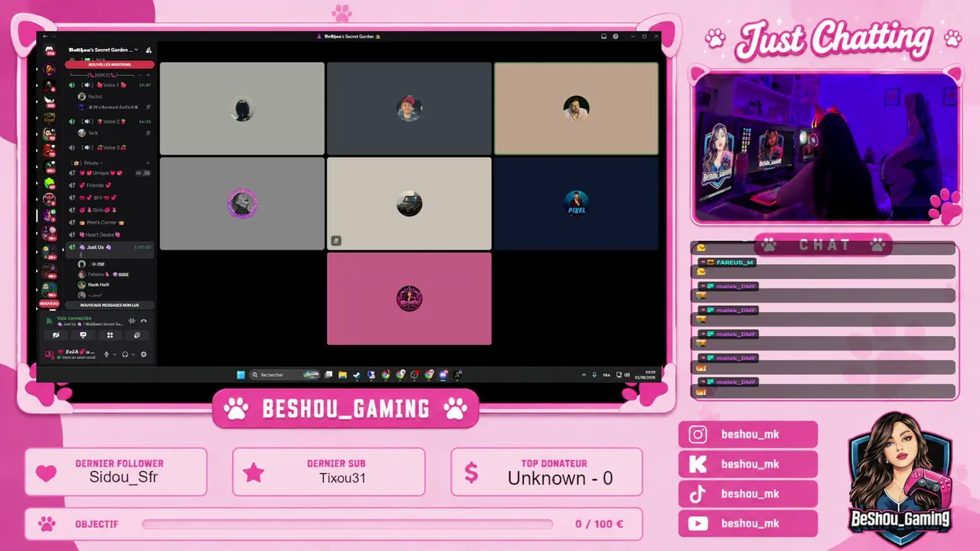Open the Heart Desire voice channel
Viewport: 980px width, 551px height.
(x=110, y=234)
